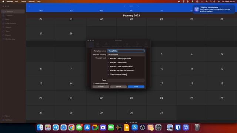Open the Timeline sidebar item
Screen dimensions: 237x133
pyautogui.click(x=13, y=16)
